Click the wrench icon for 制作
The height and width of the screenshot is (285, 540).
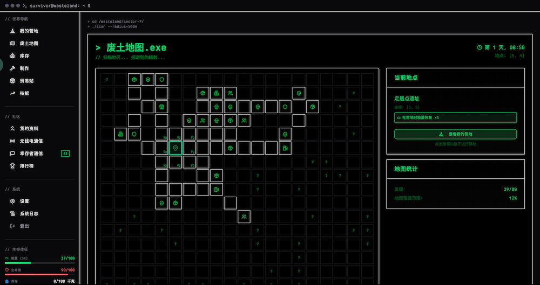pyautogui.click(x=12, y=68)
